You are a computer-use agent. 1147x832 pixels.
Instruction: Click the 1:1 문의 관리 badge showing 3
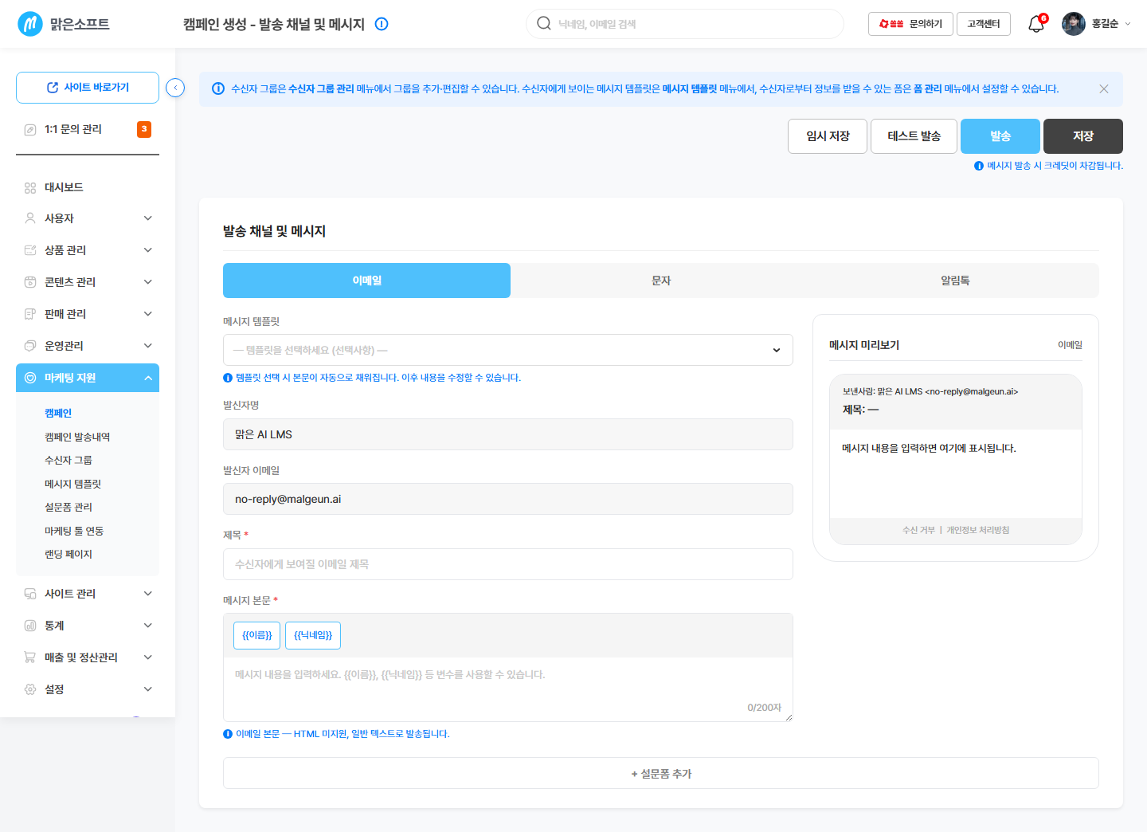pyautogui.click(x=144, y=129)
